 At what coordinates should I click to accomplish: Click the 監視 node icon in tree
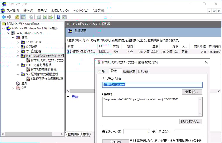coord(18,37)
